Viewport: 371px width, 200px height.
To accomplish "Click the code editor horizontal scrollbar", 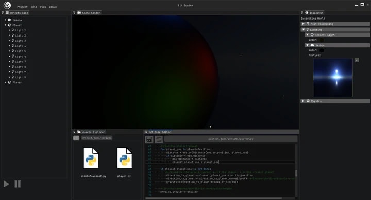I will click(x=214, y=198).
